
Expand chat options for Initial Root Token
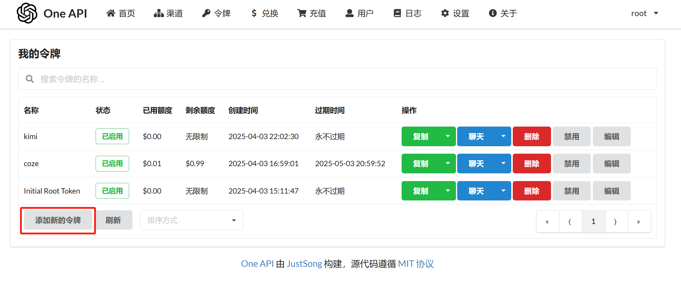(x=503, y=191)
